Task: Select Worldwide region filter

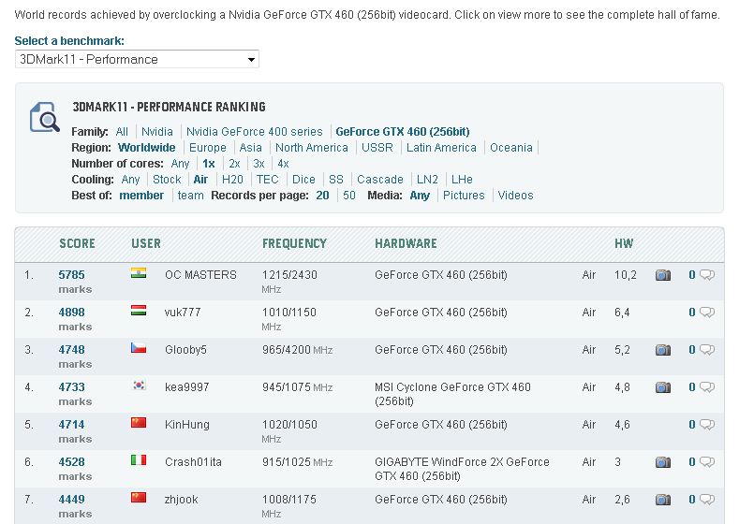Action: 146,148
